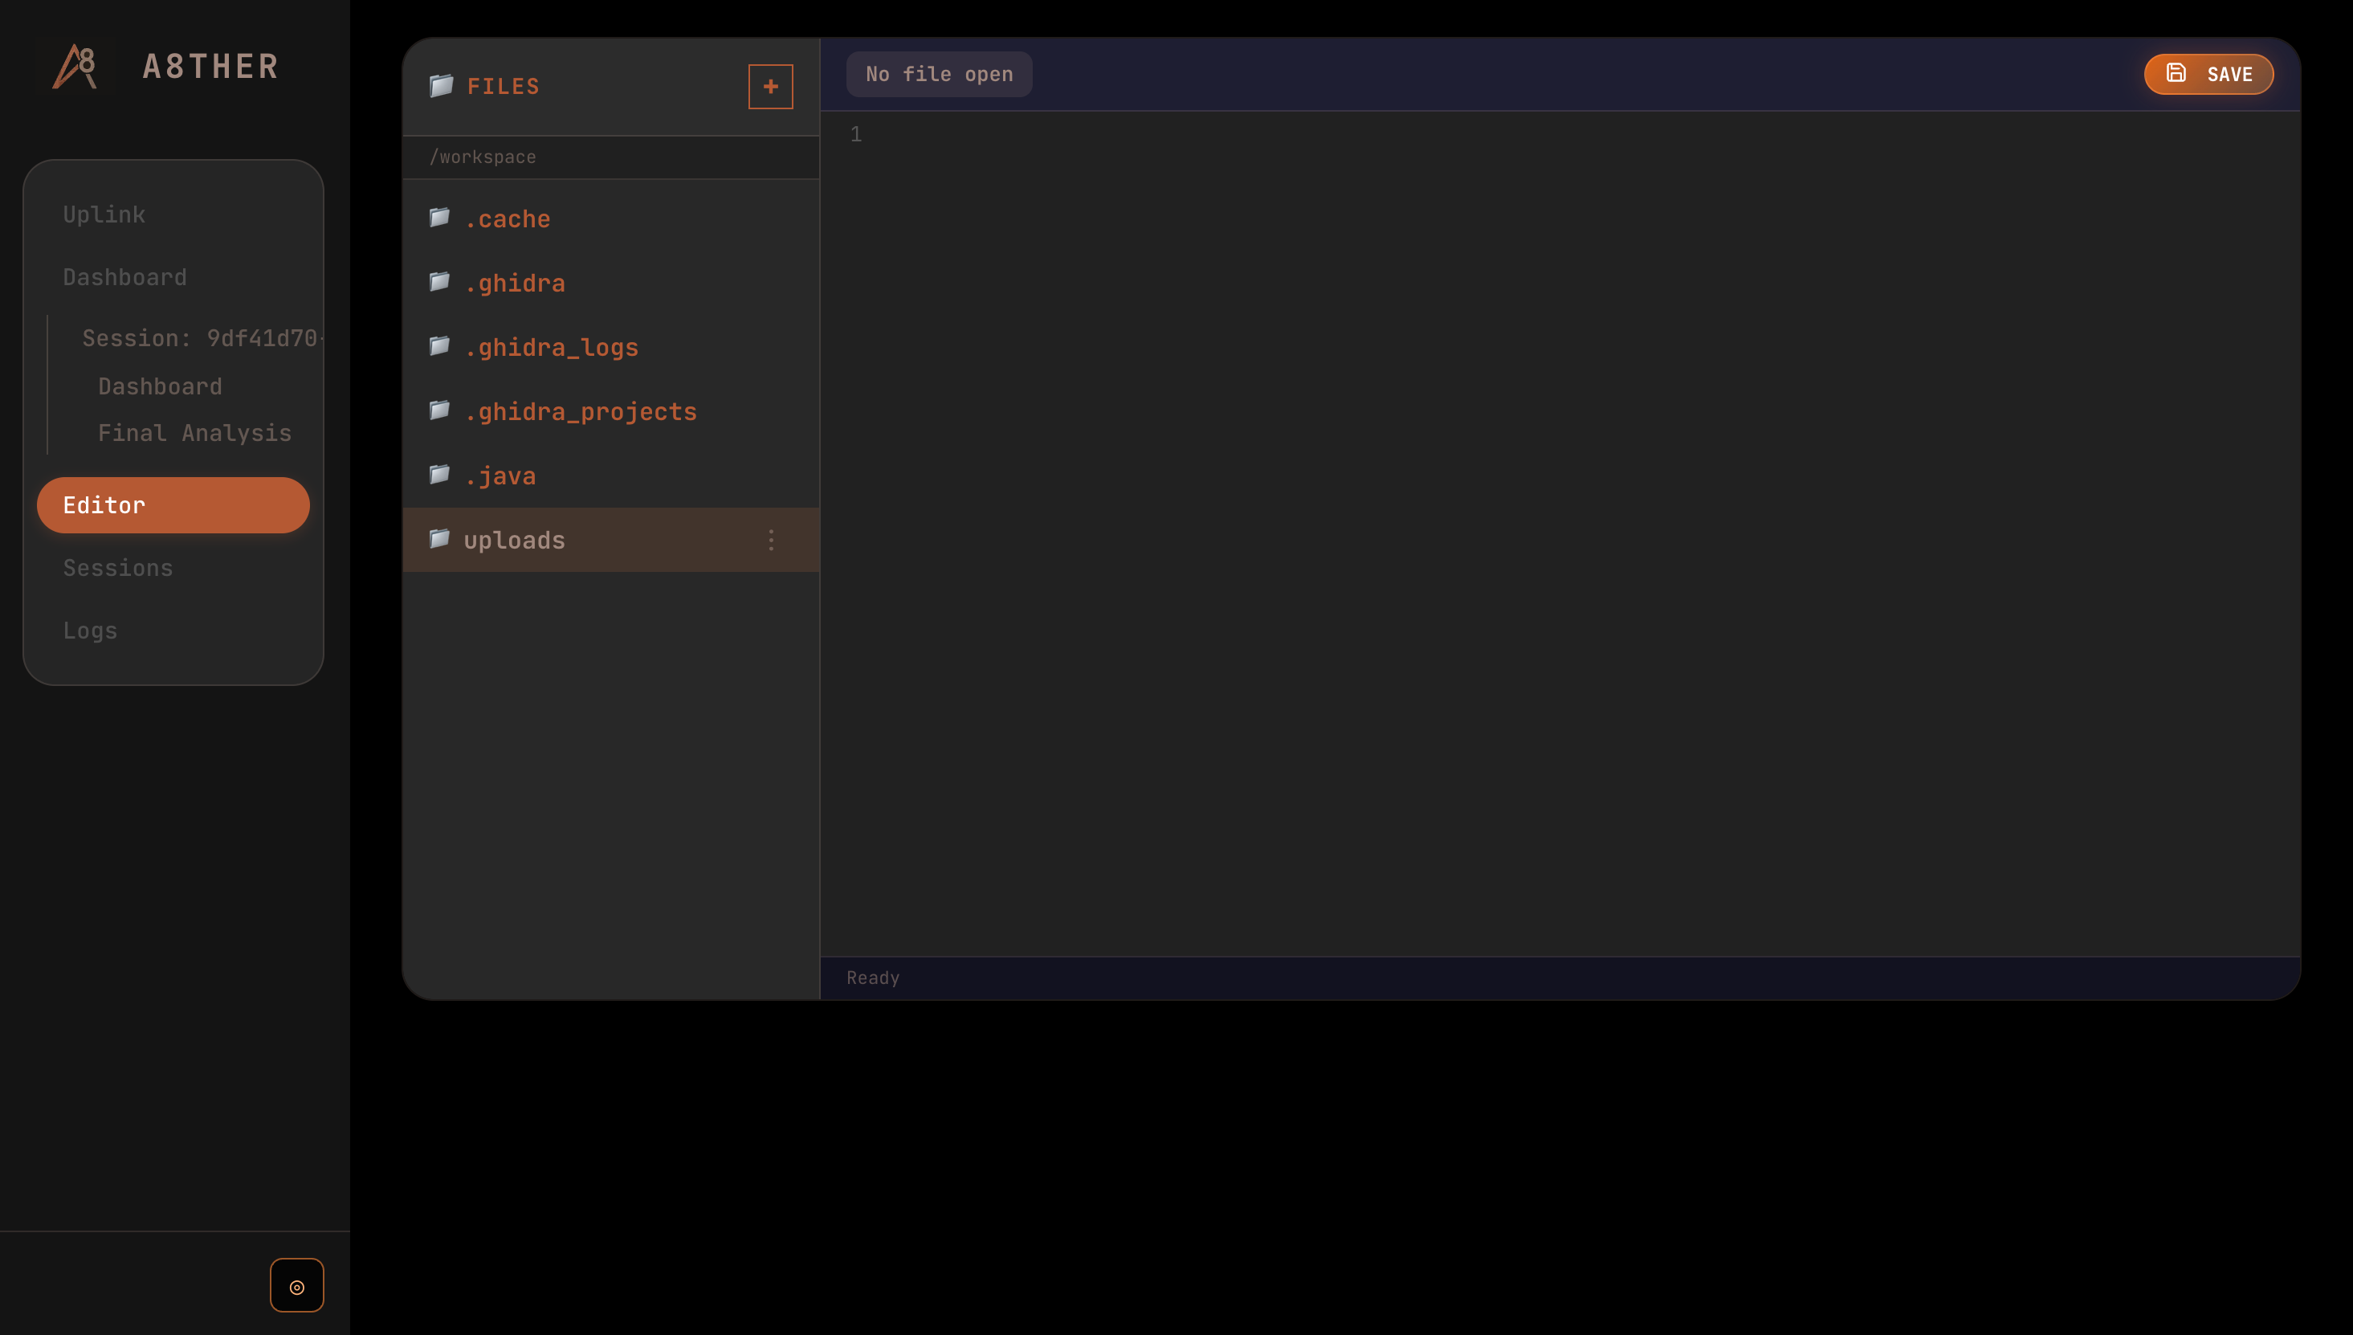Image resolution: width=2353 pixels, height=1335 pixels.
Task: Expand the .ghidra folder
Action: point(514,284)
